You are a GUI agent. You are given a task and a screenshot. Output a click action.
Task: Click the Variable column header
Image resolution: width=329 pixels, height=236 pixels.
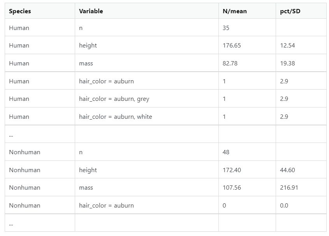[x=91, y=11]
